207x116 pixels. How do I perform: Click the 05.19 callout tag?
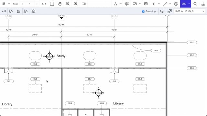pos(102,103)
